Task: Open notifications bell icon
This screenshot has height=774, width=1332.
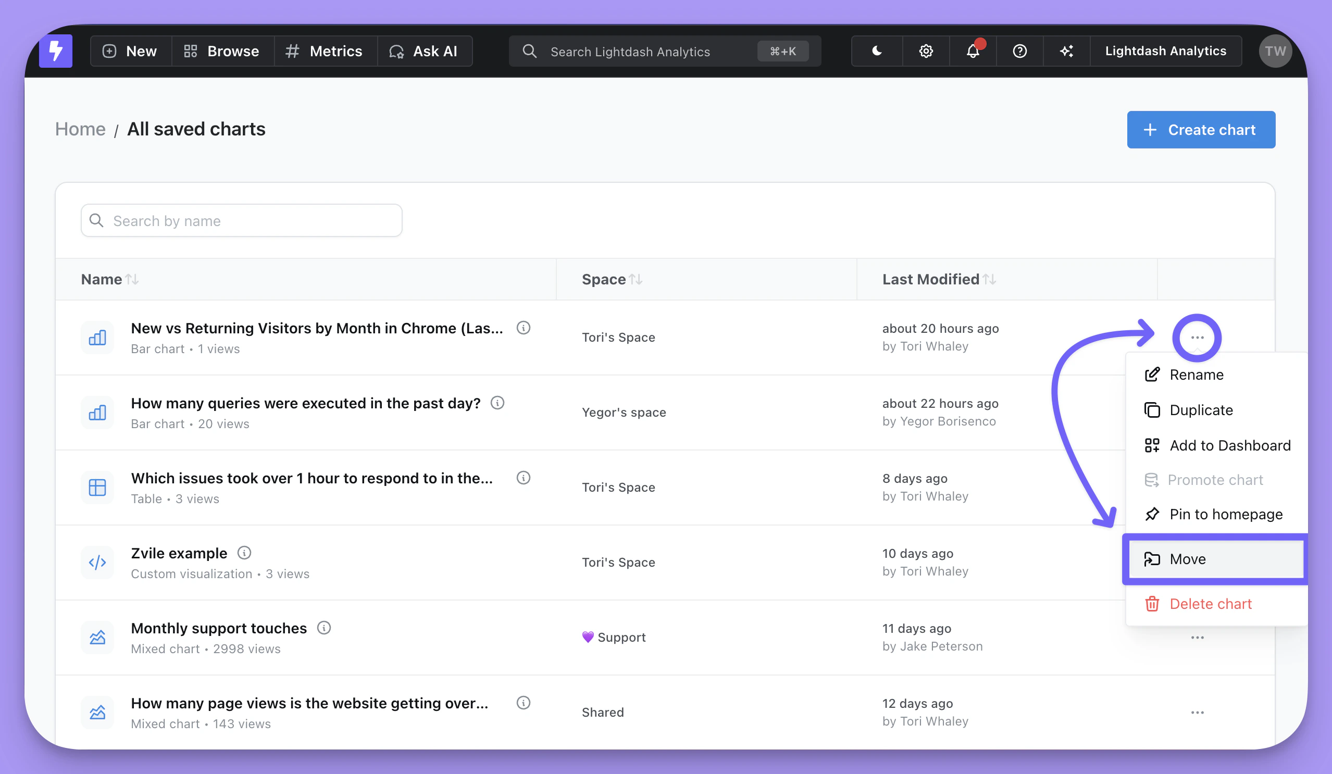Action: (973, 51)
